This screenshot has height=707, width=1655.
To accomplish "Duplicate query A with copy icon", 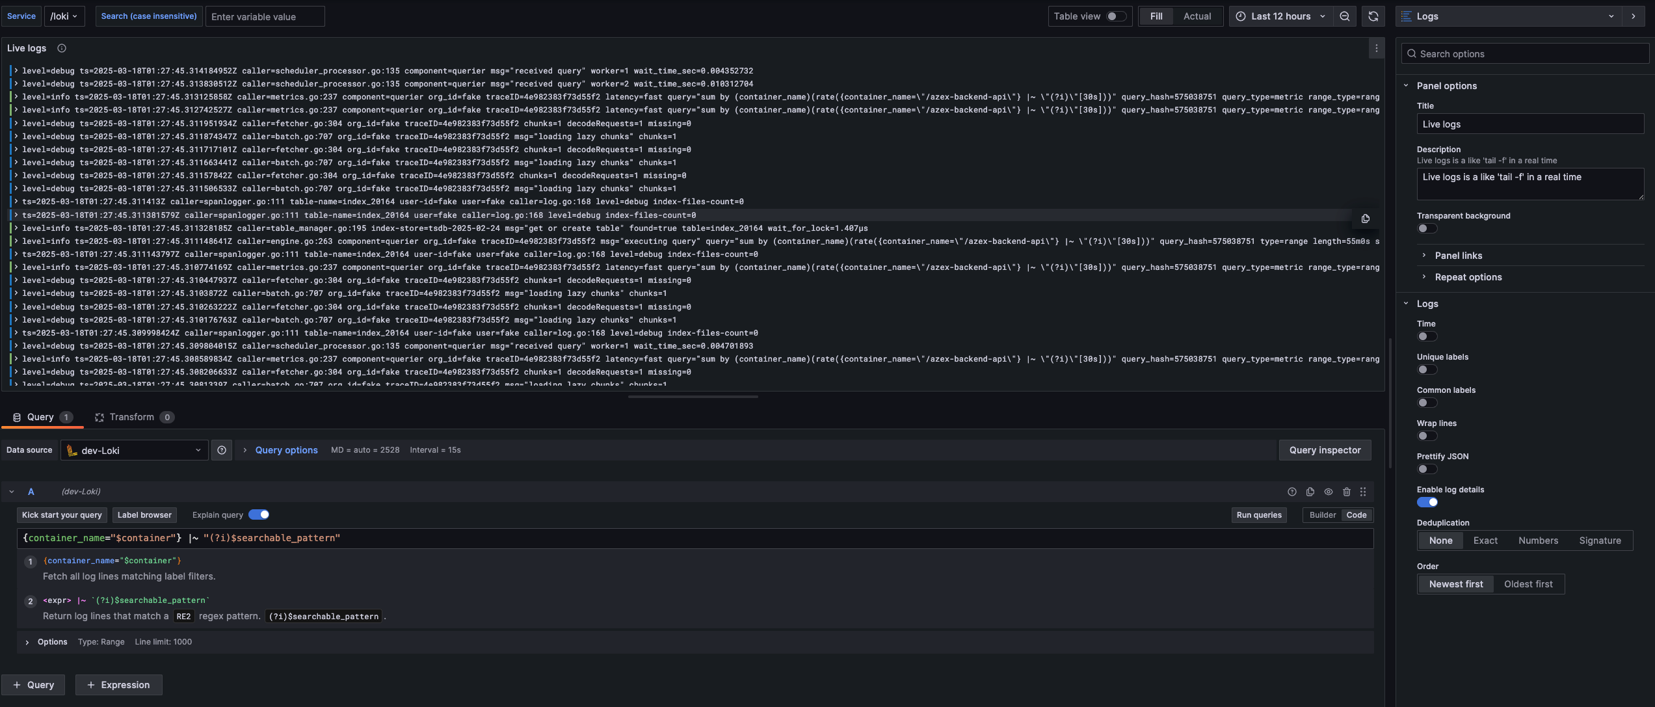I will tap(1310, 492).
